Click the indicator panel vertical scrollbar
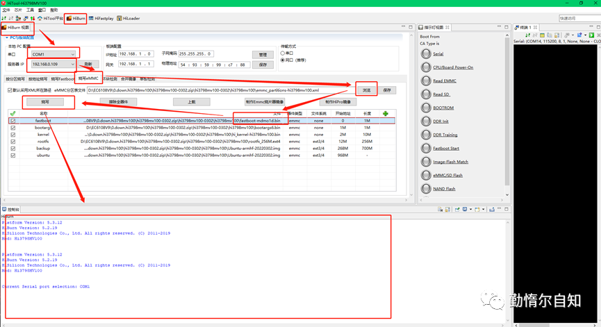The width and height of the screenshot is (601, 327). coord(507,115)
